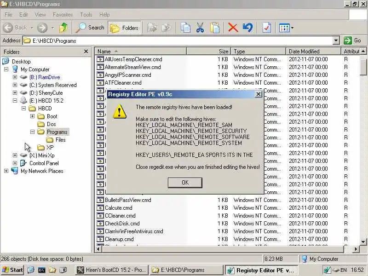
Task: Sort by the Date Modified column header
Action: tap(313, 52)
